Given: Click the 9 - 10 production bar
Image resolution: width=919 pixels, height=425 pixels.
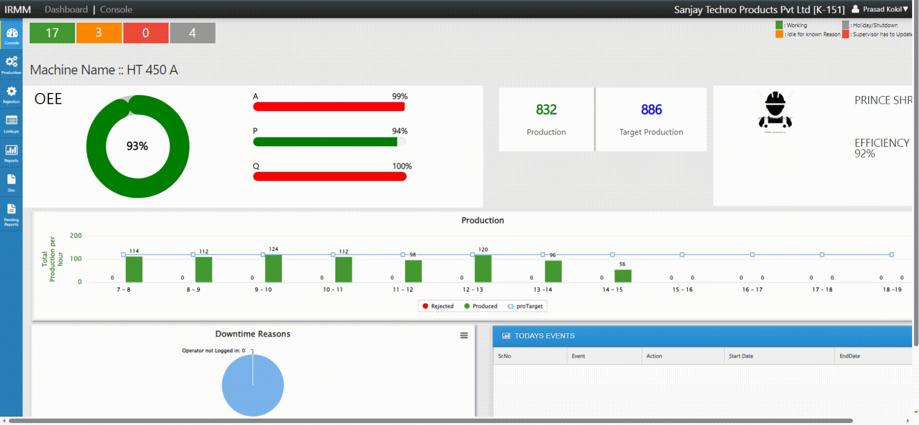Looking at the screenshot, I should 273,269.
